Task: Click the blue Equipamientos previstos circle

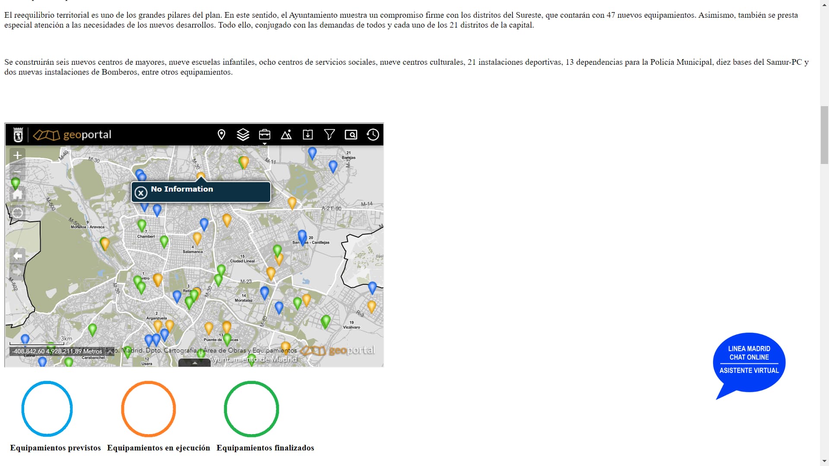Action: point(47,408)
